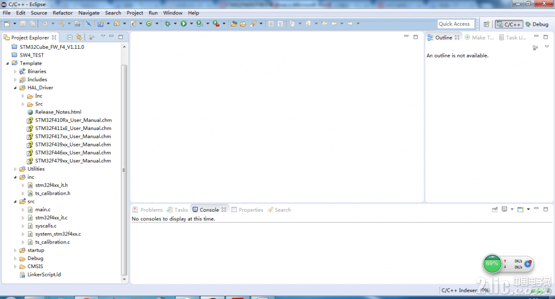Screen dimensions: 555x299
Task: Click Project Explorer vertical scrollbar down arrow
Action: tap(124, 279)
